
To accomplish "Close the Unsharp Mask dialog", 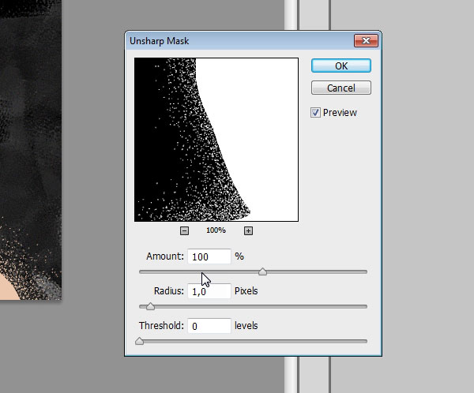I will 363,40.
